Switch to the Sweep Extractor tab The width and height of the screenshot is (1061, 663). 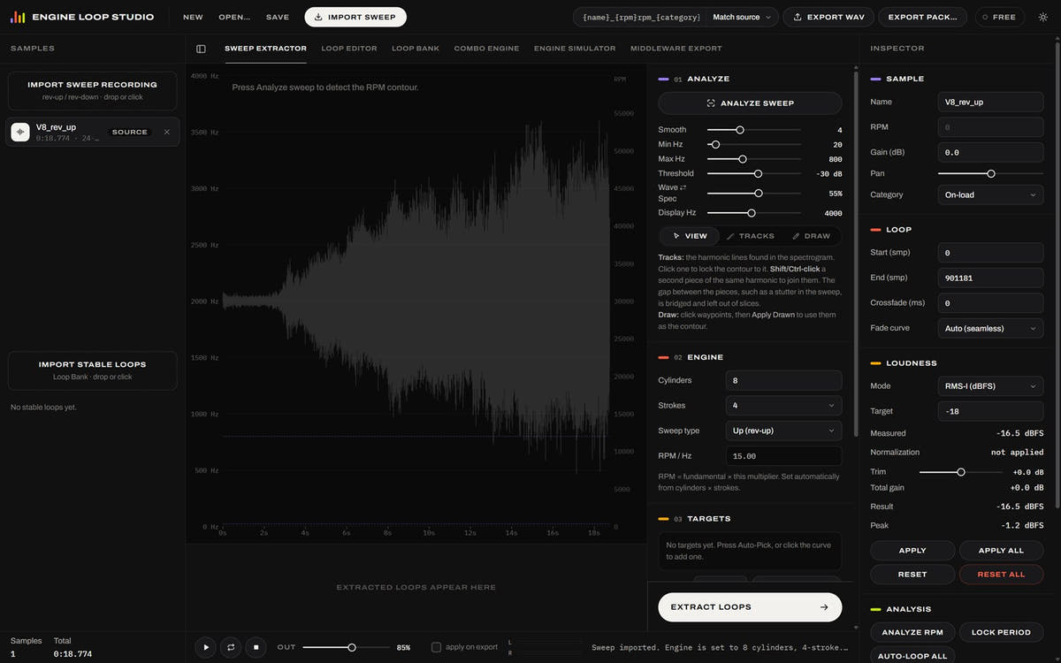(x=265, y=49)
